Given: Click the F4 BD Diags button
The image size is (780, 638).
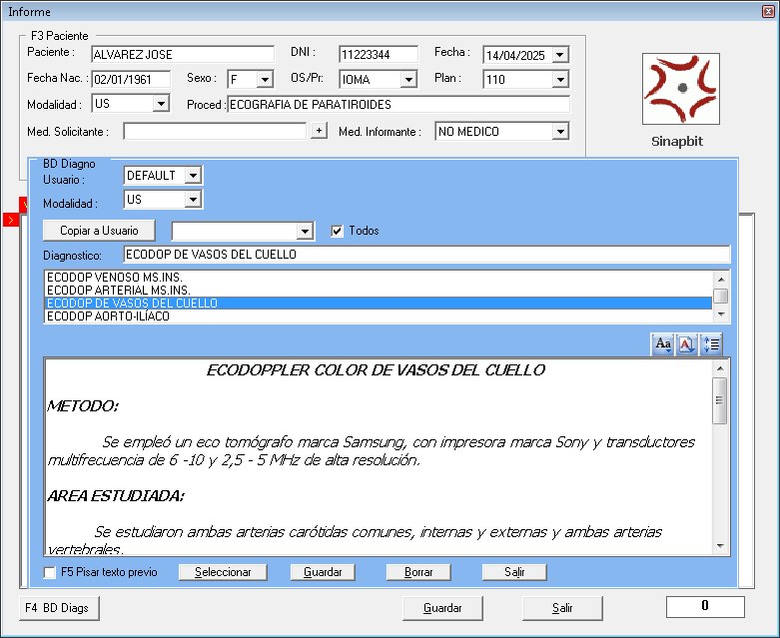Looking at the screenshot, I should click(x=61, y=607).
